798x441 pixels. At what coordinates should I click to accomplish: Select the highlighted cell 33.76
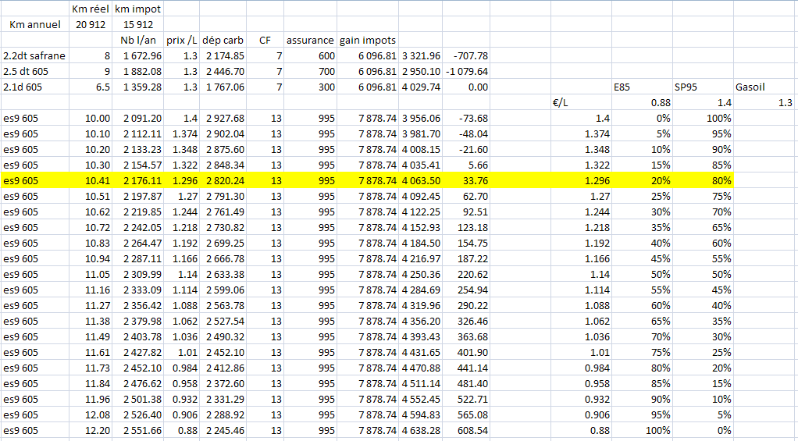(465, 180)
